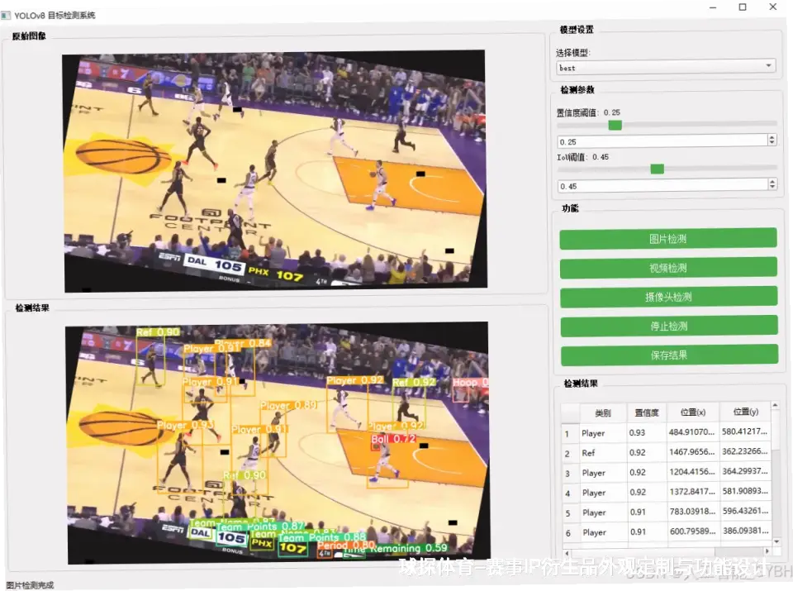Viewport: 793px width, 591px height.
Task: Click x-position cell 484.91070 in row 1
Action: point(693,432)
